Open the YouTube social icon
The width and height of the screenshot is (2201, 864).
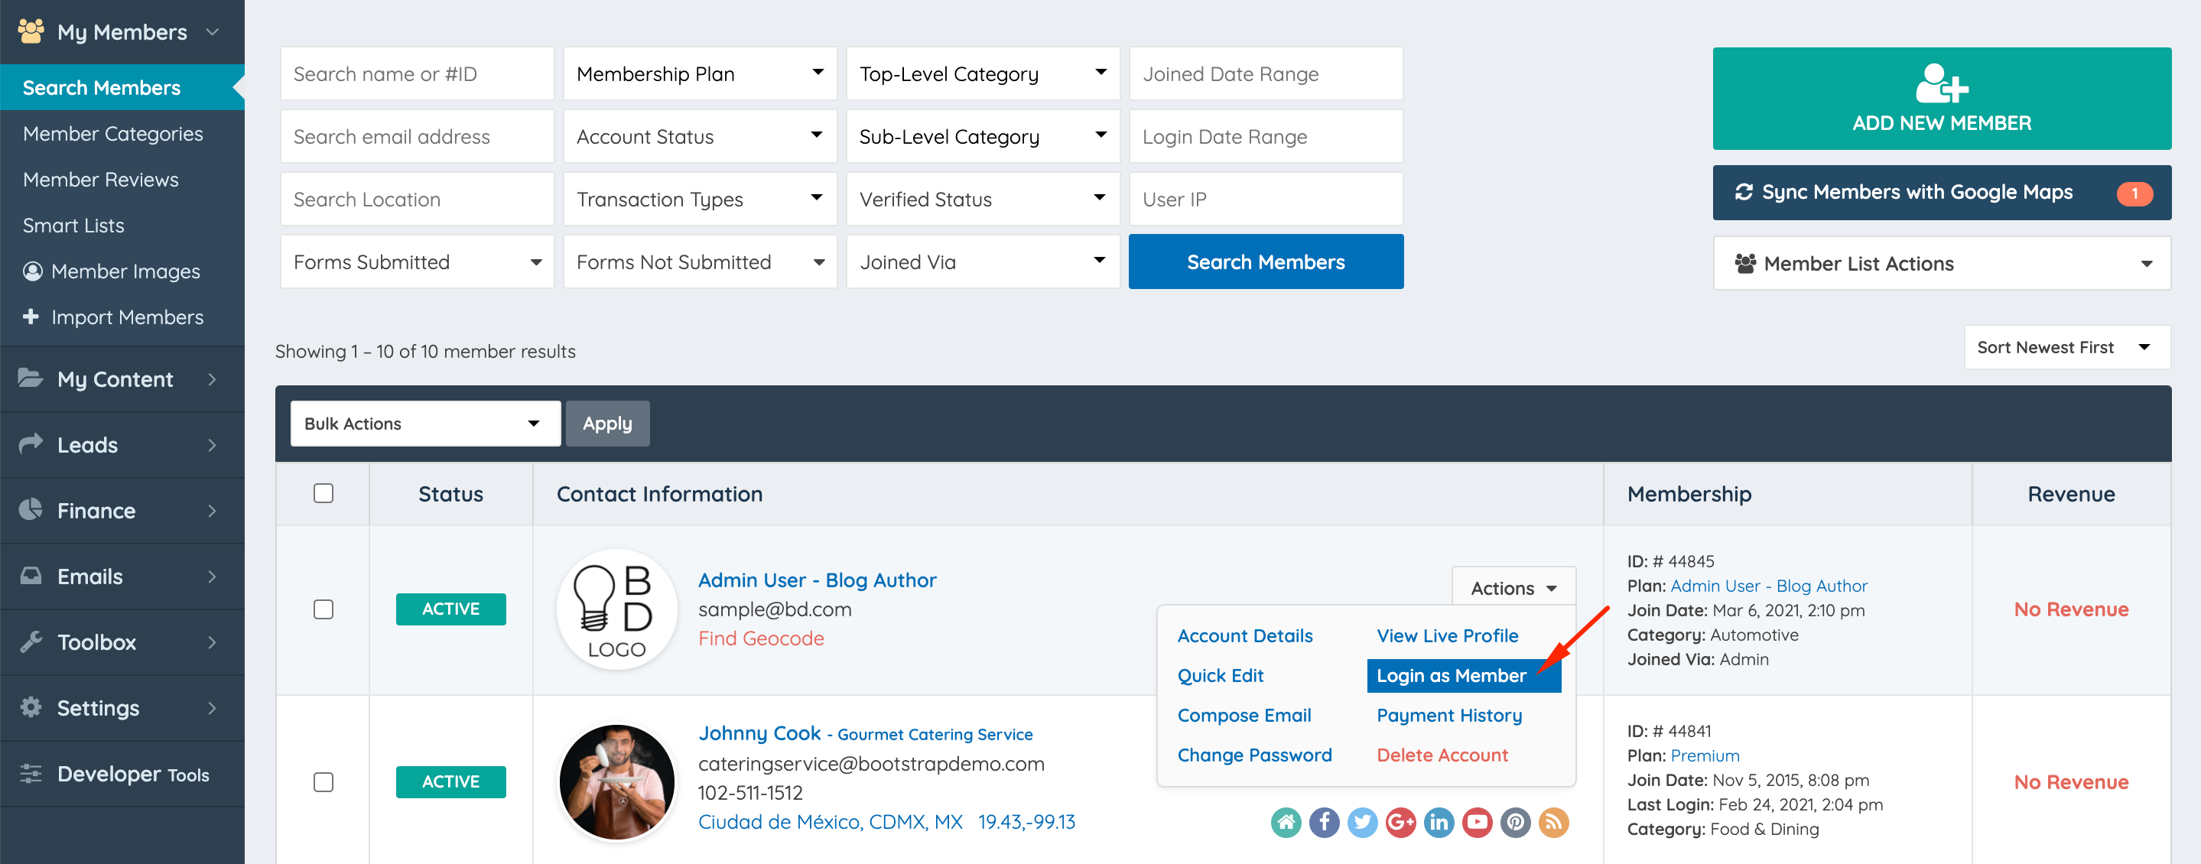tap(1478, 822)
